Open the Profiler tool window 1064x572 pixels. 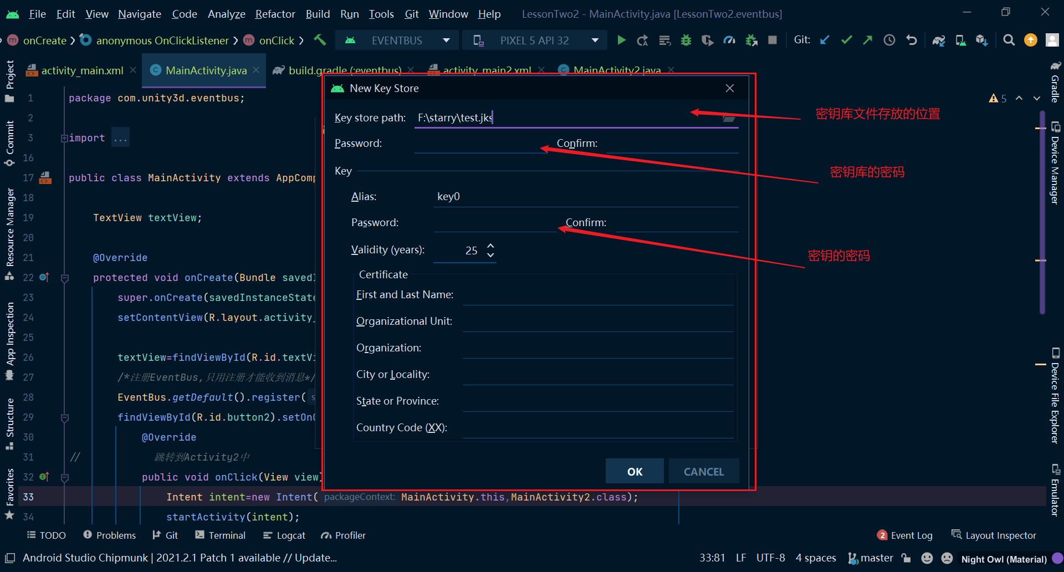344,535
